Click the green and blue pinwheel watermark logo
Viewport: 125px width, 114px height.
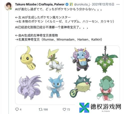click(84, 108)
